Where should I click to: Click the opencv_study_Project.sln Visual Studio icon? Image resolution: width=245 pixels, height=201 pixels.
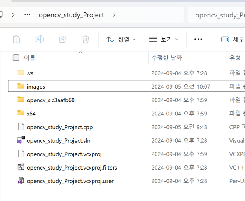point(21,140)
